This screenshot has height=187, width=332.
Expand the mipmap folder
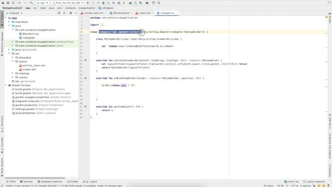pos(12,73)
